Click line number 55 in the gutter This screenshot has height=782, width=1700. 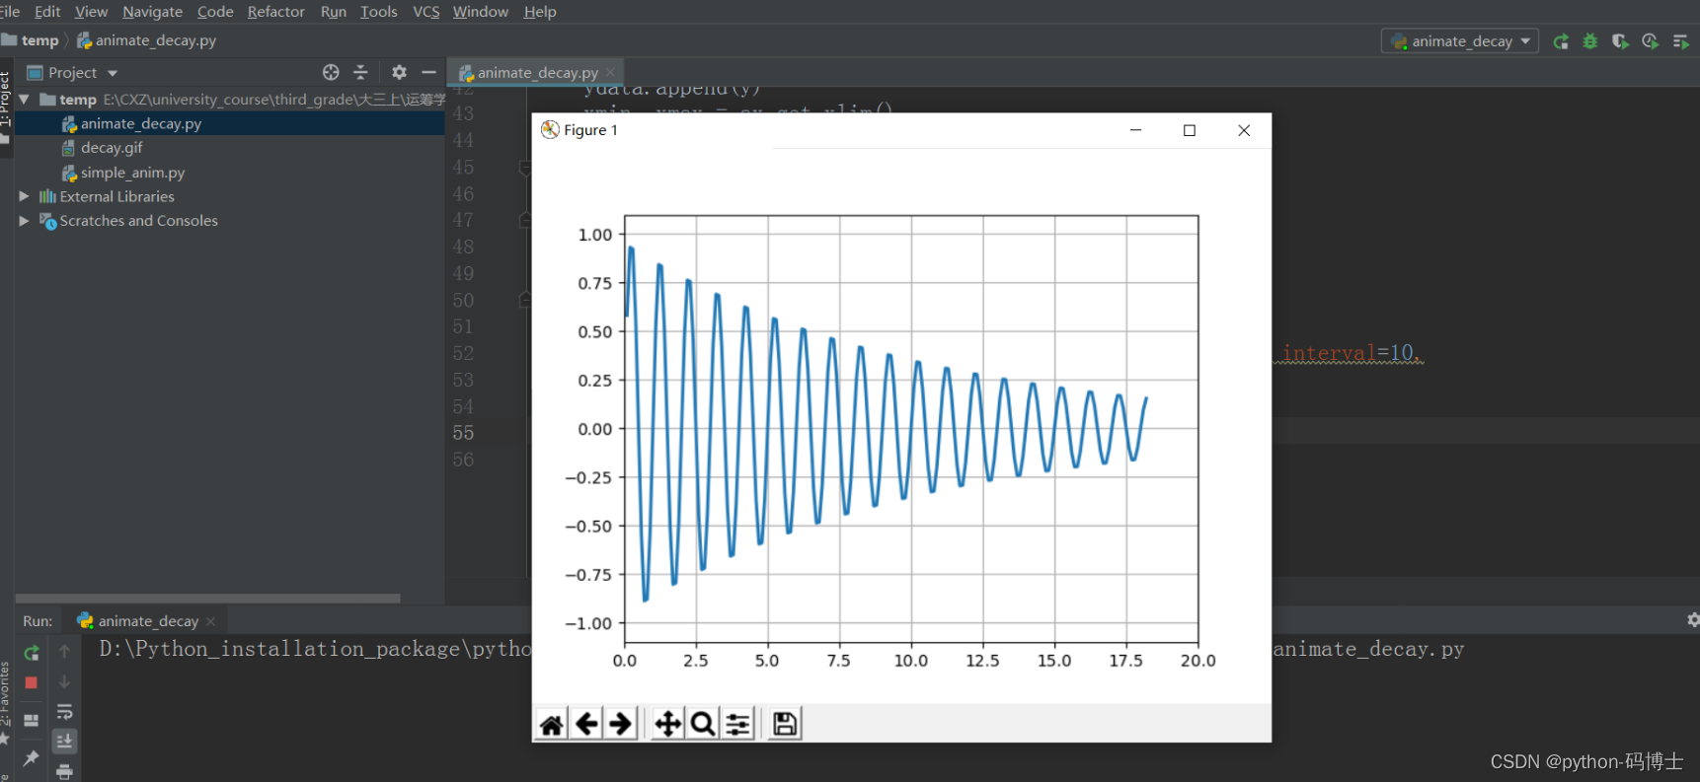pos(463,433)
